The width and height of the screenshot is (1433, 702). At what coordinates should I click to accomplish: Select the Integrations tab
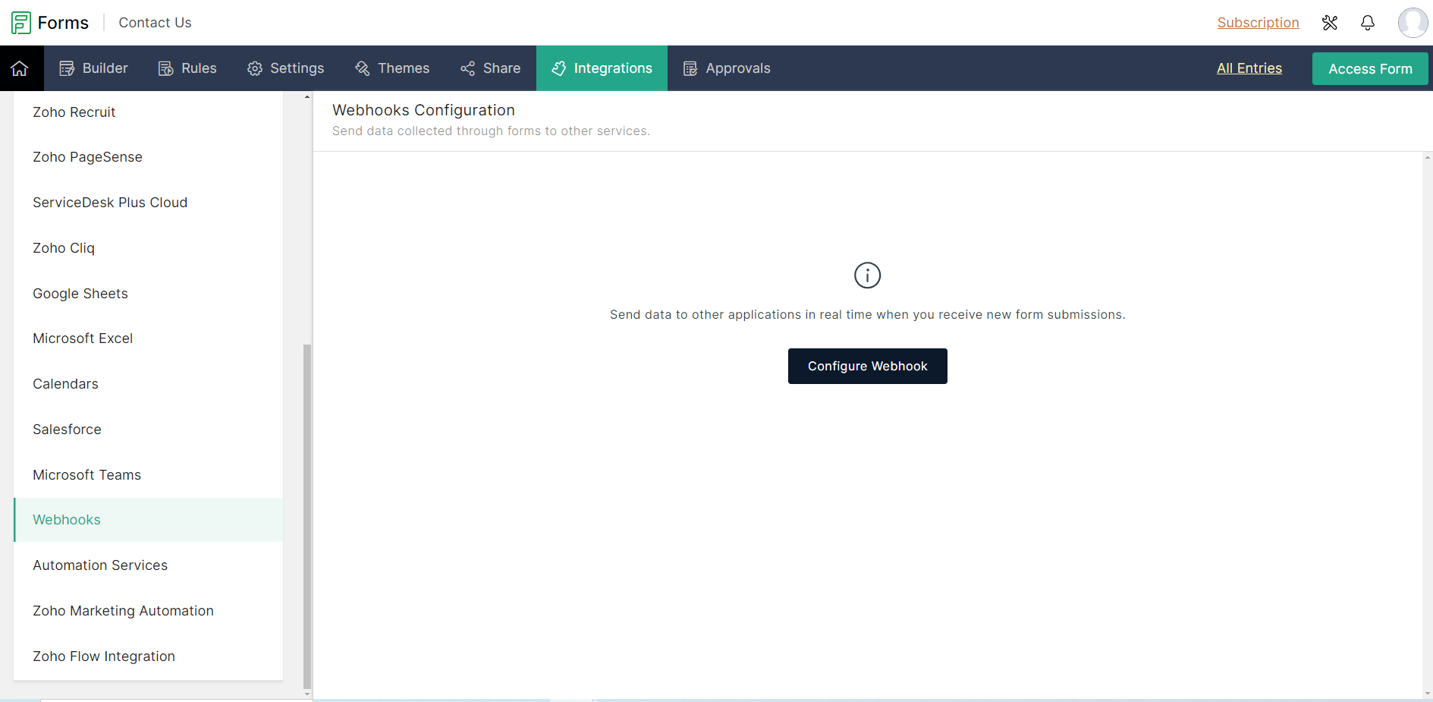coord(602,68)
